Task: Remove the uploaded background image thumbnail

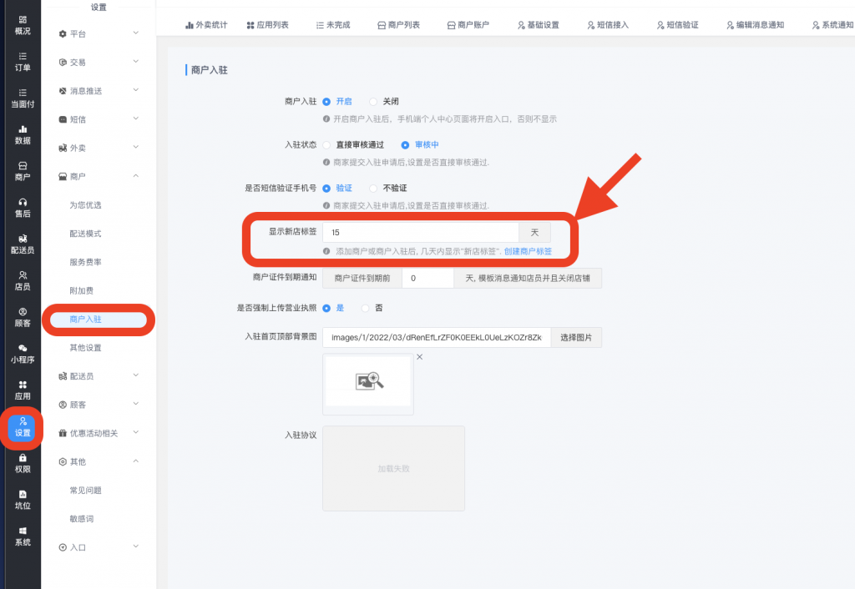Action: (x=420, y=357)
